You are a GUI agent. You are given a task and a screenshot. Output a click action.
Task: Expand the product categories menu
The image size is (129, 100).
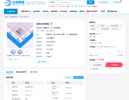[11, 11]
